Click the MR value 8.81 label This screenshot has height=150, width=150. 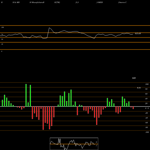[x=139, y=88]
